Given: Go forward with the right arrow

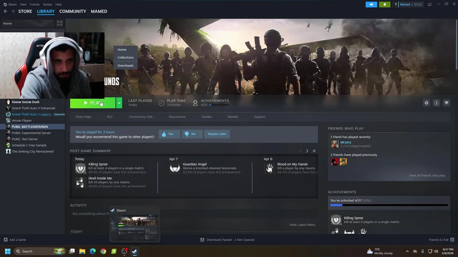Looking at the screenshot, I should [x=13, y=11].
